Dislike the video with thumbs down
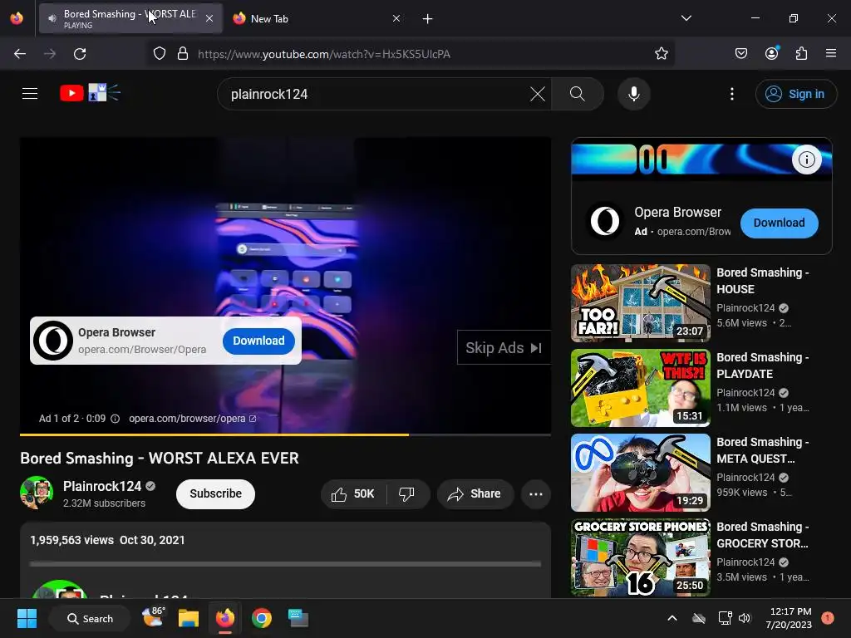 406,493
